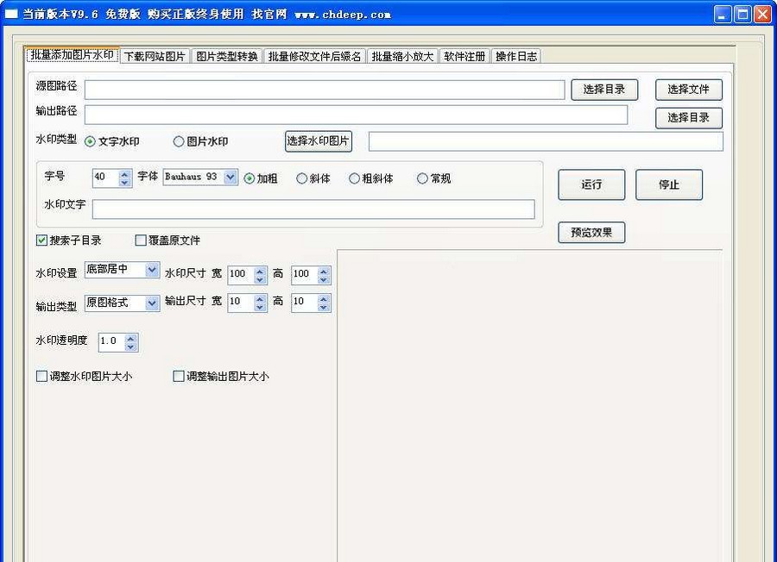Open the 操作日志 tab

516,55
